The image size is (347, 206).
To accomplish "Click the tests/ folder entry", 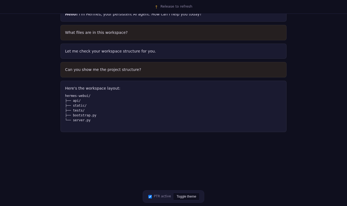I will pyautogui.click(x=79, y=110).
